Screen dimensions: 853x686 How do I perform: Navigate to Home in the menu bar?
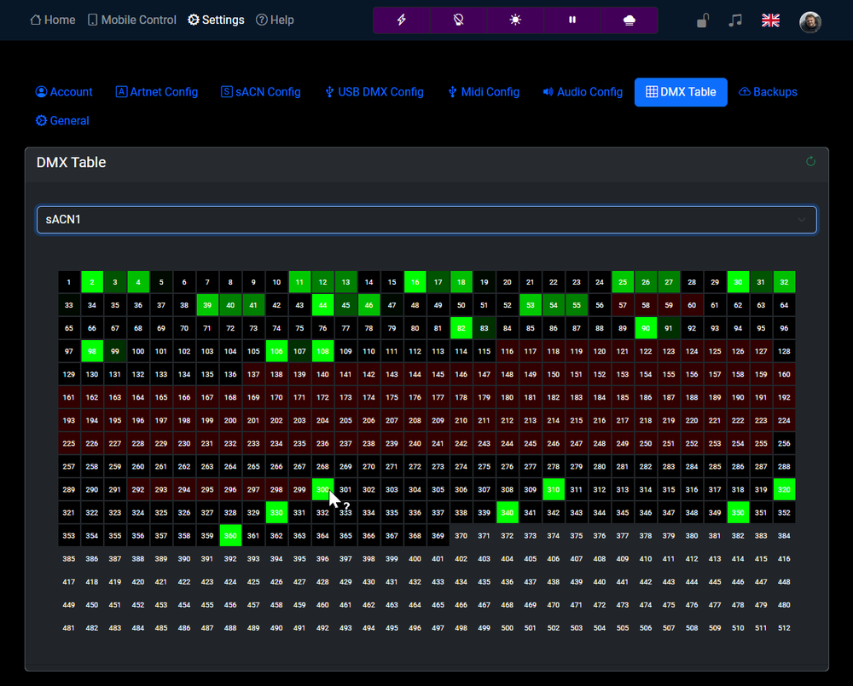pyautogui.click(x=52, y=20)
